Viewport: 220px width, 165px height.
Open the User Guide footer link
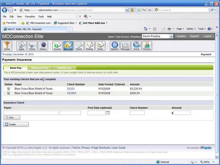[x=119, y=148]
